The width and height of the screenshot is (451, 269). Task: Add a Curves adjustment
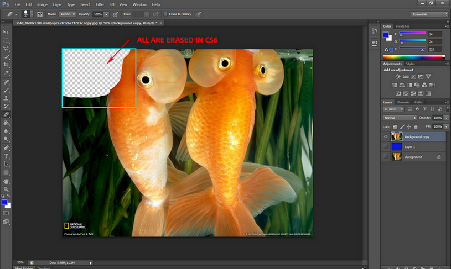[413, 77]
